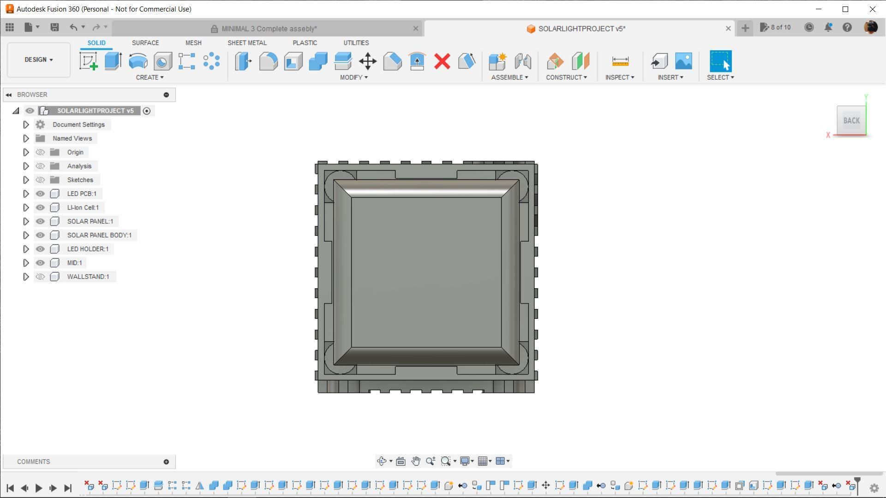Switch to MINIMAL 3 Complete assebly tab

click(269, 29)
